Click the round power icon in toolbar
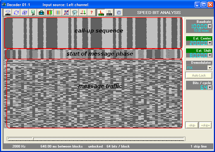Image resolution: width=215 pixels, height=152 pixels. (119, 13)
